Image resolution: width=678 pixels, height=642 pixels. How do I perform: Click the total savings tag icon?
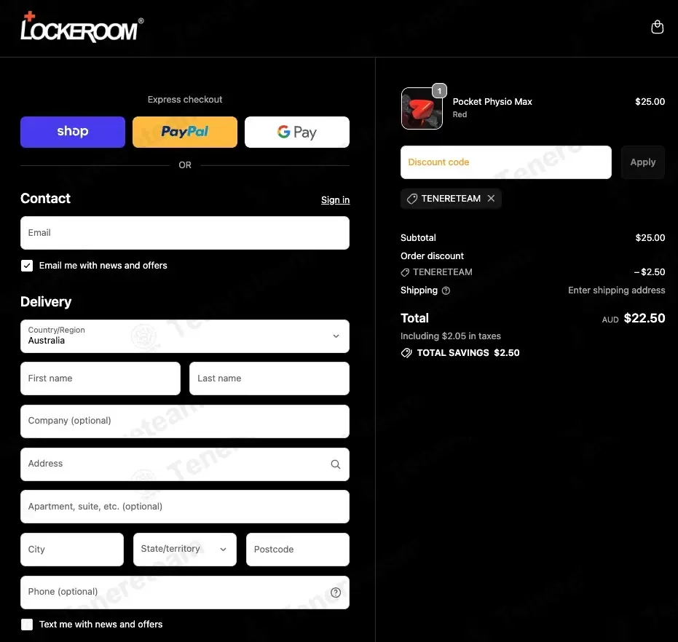pyautogui.click(x=406, y=353)
